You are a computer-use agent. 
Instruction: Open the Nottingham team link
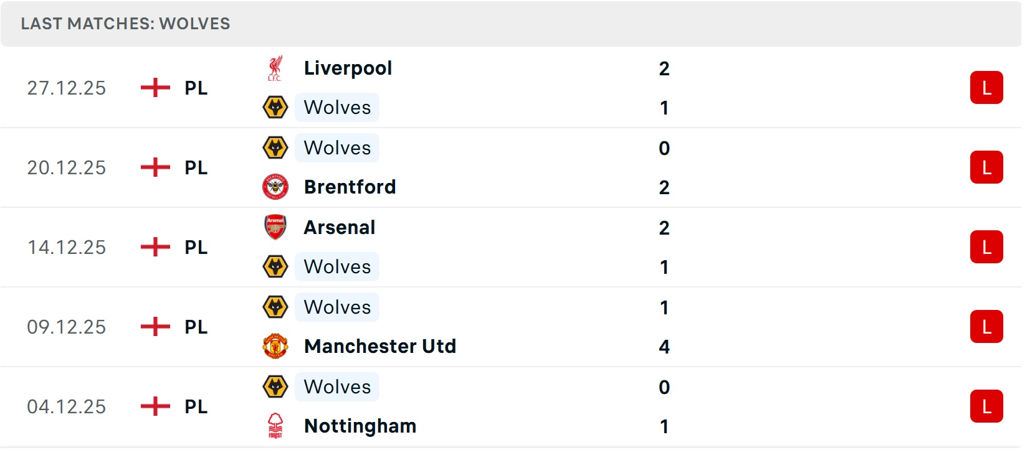coord(360,426)
